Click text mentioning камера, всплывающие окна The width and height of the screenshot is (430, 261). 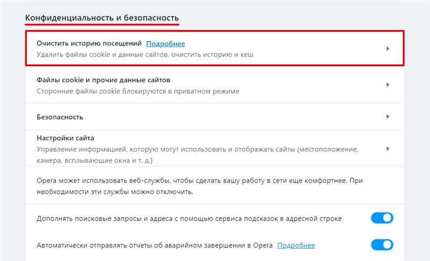click(95, 160)
